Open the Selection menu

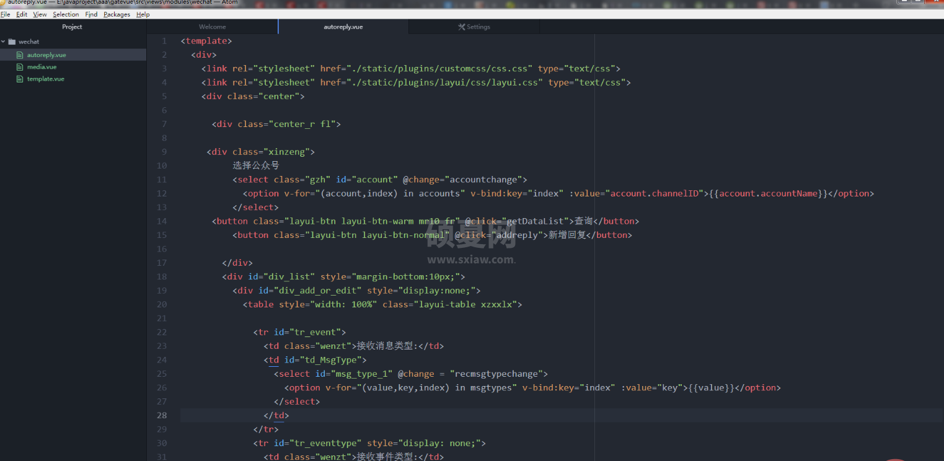point(66,14)
